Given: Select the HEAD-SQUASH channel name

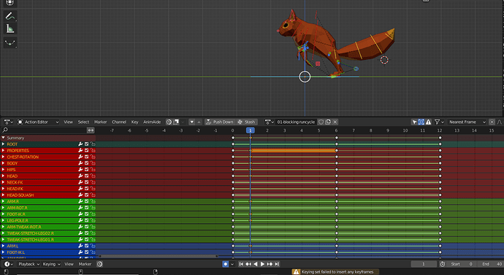Looking at the screenshot, I should pos(20,195).
